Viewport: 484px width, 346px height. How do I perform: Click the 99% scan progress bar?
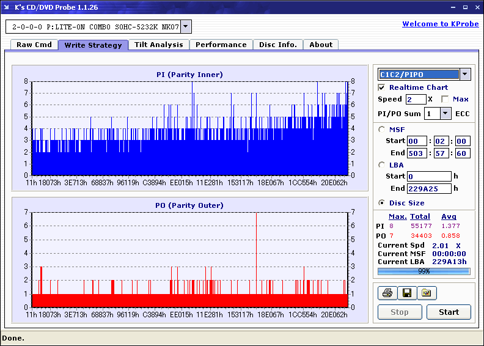click(424, 271)
